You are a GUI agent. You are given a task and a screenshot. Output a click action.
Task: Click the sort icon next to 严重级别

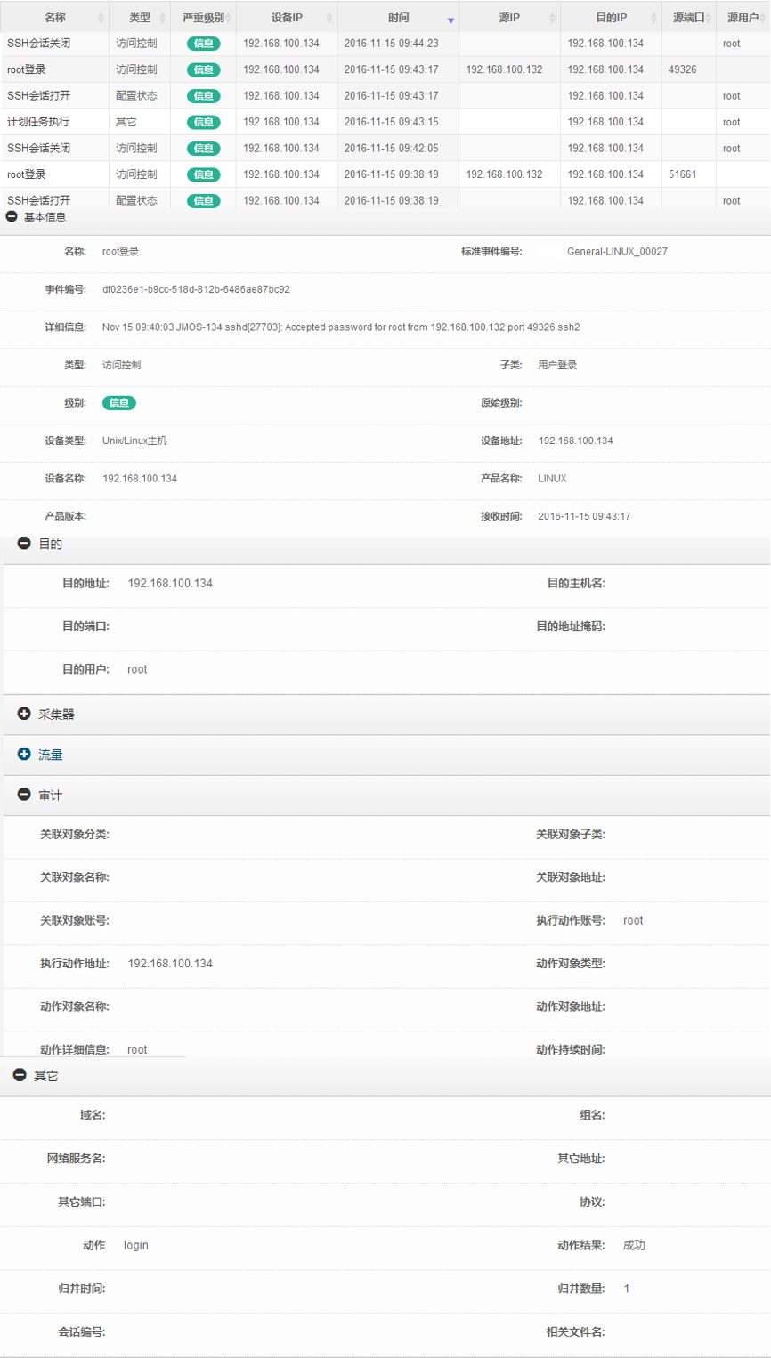click(x=229, y=19)
